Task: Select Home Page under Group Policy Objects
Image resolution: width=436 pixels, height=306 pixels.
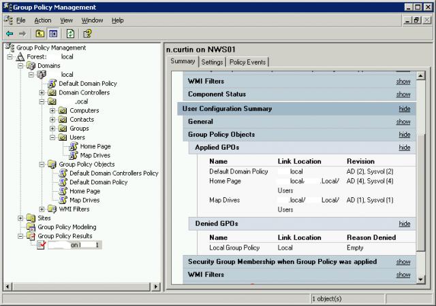Action: click(x=84, y=191)
